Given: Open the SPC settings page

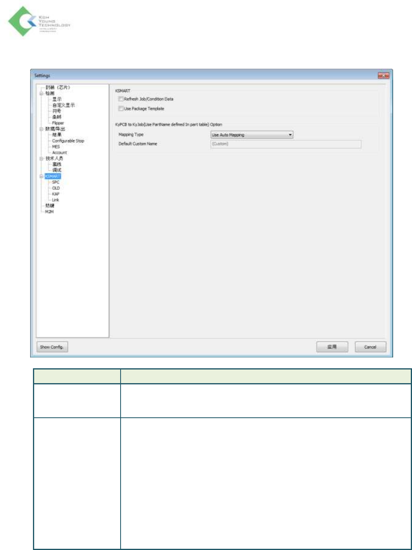Looking at the screenshot, I should pos(55,182).
